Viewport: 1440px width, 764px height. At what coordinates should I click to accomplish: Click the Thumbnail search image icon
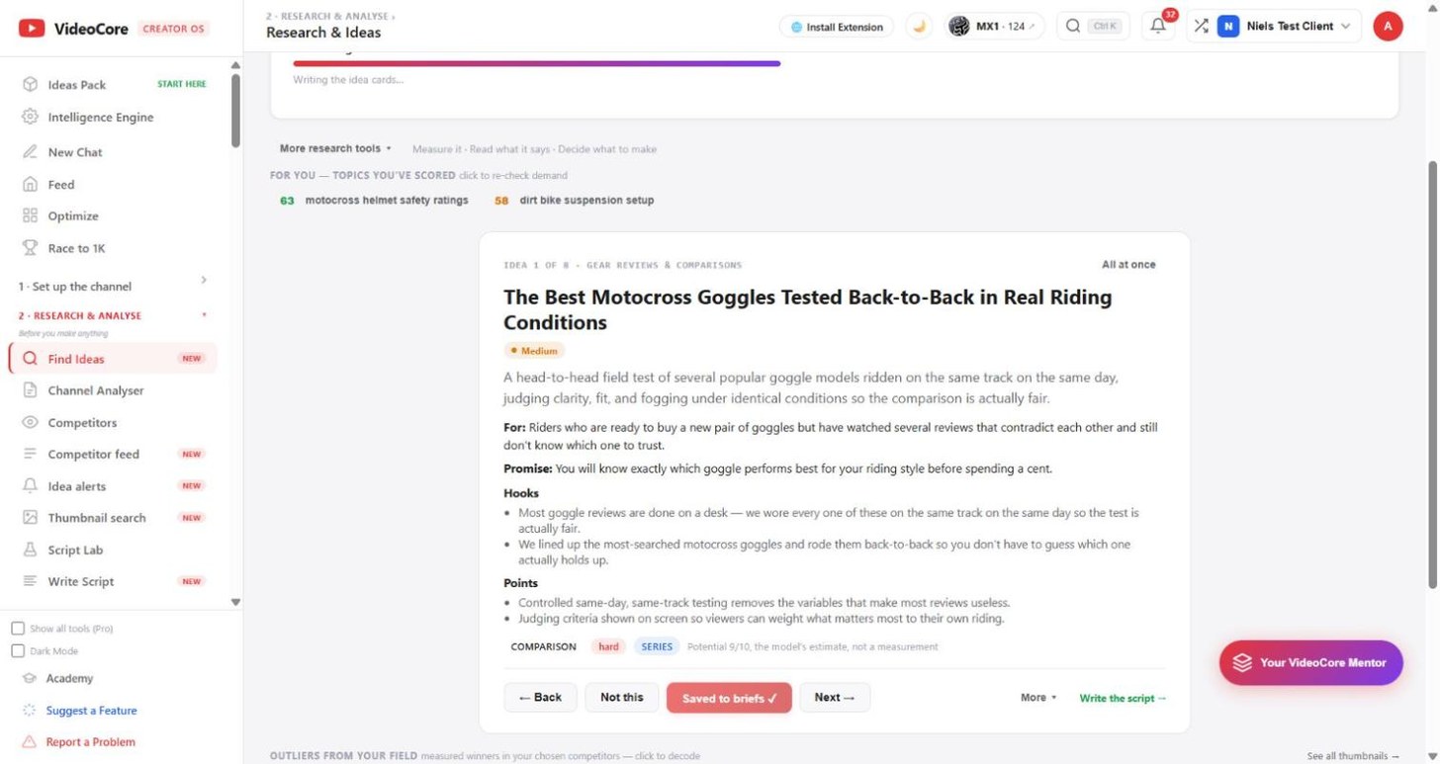30,518
